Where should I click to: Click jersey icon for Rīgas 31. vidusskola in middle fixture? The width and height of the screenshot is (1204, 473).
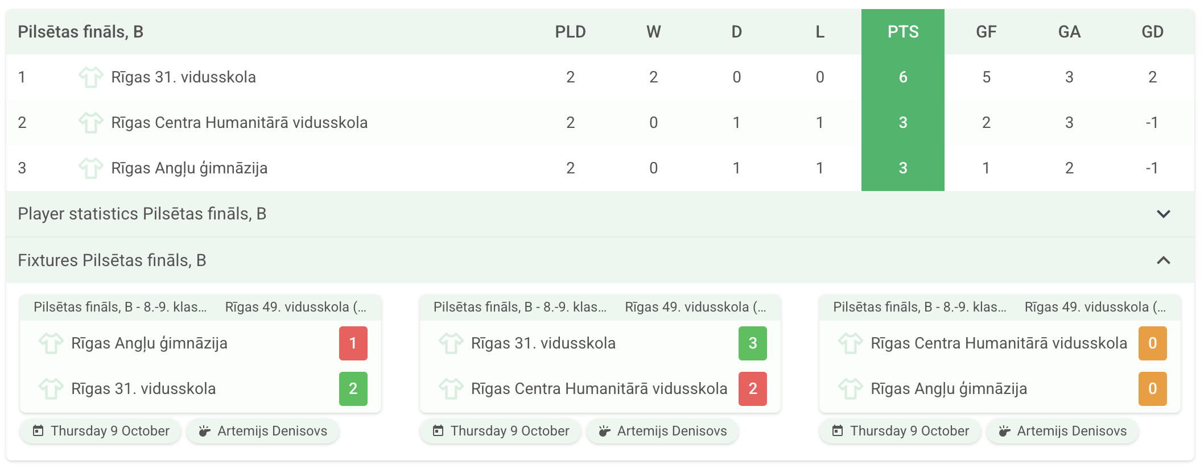click(451, 343)
